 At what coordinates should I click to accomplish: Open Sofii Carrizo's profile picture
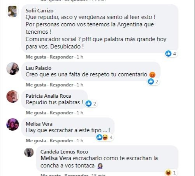(x=12, y=11)
